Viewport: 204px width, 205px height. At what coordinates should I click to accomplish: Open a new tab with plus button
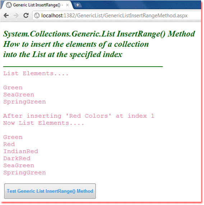pyautogui.click(x=78, y=5)
